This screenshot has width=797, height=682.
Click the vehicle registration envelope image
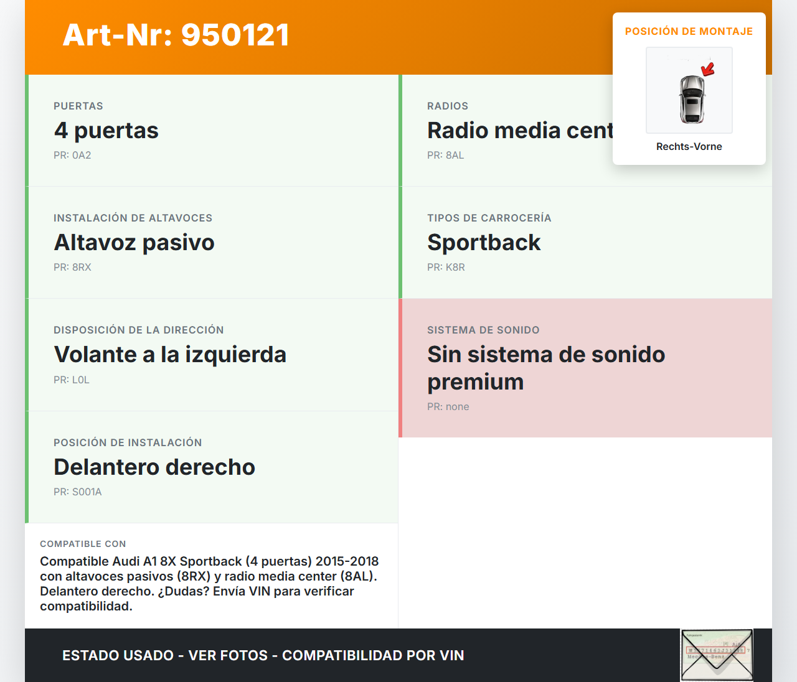pos(716,655)
